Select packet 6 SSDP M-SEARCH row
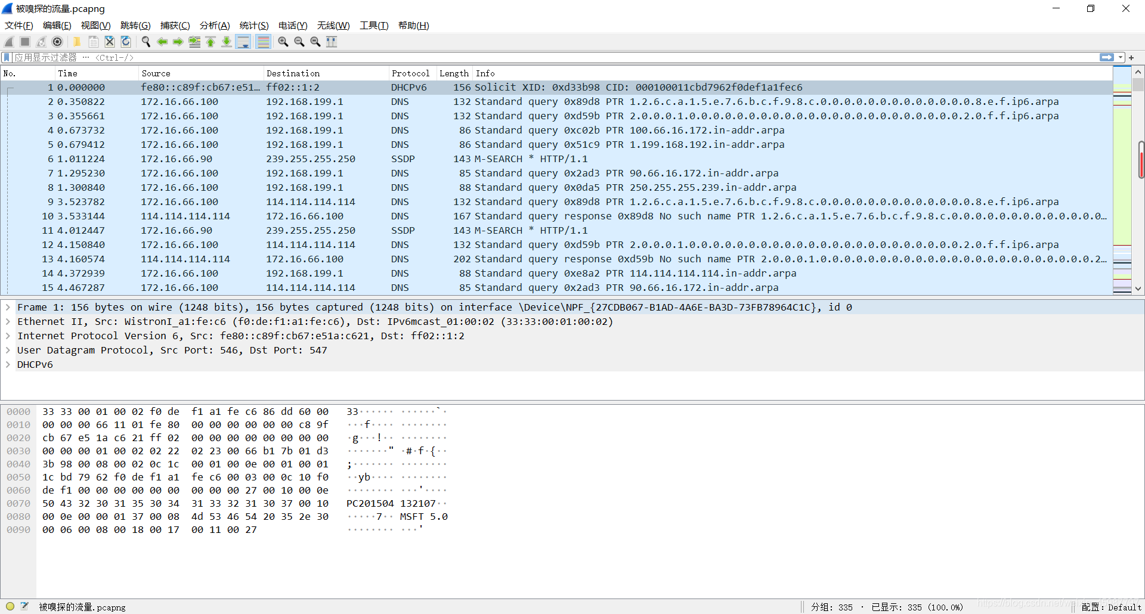 556,159
